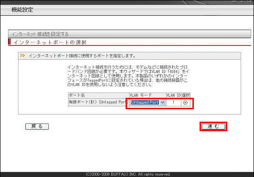Click the インターネット接続を設定する heading bar

coord(129,34)
